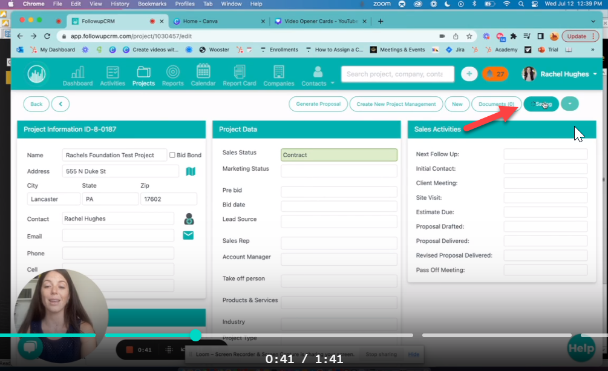This screenshot has height=371, width=608.
Task: Click the map icon beside address
Action: click(191, 171)
